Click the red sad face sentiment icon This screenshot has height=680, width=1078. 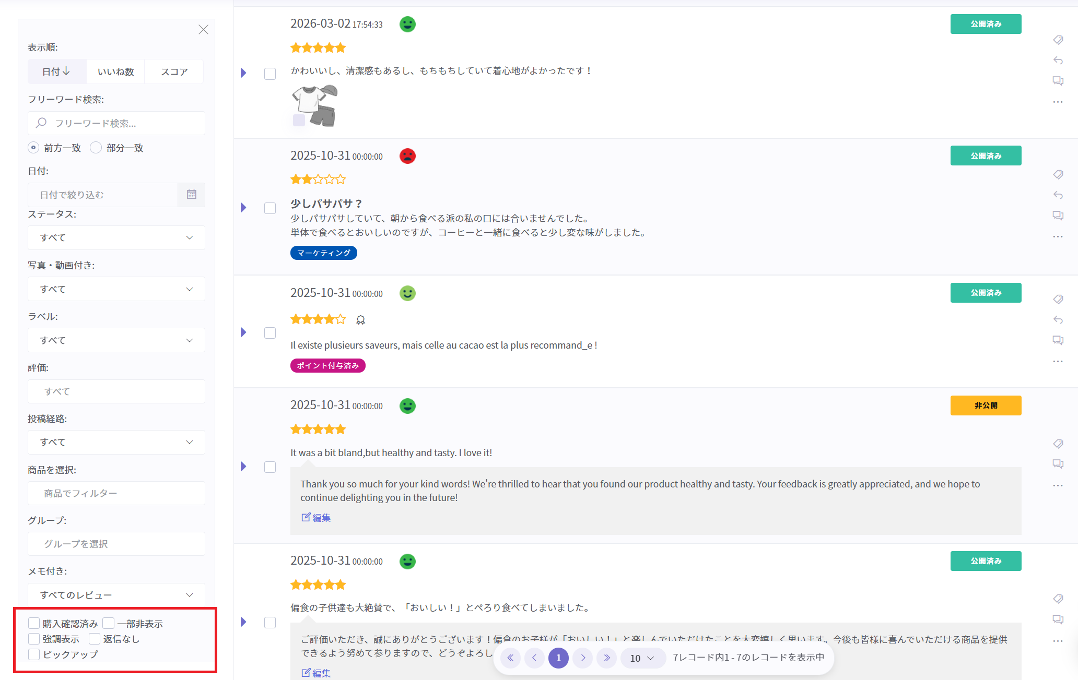point(407,156)
